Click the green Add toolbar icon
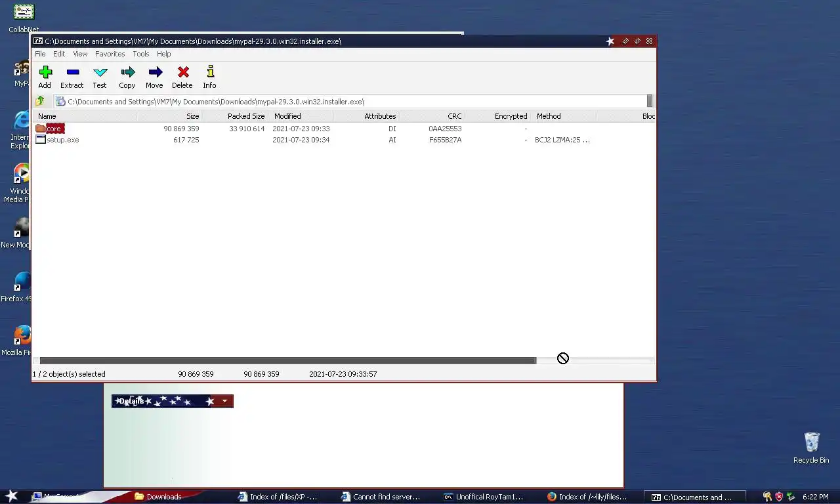This screenshot has width=840, height=504. 45,72
